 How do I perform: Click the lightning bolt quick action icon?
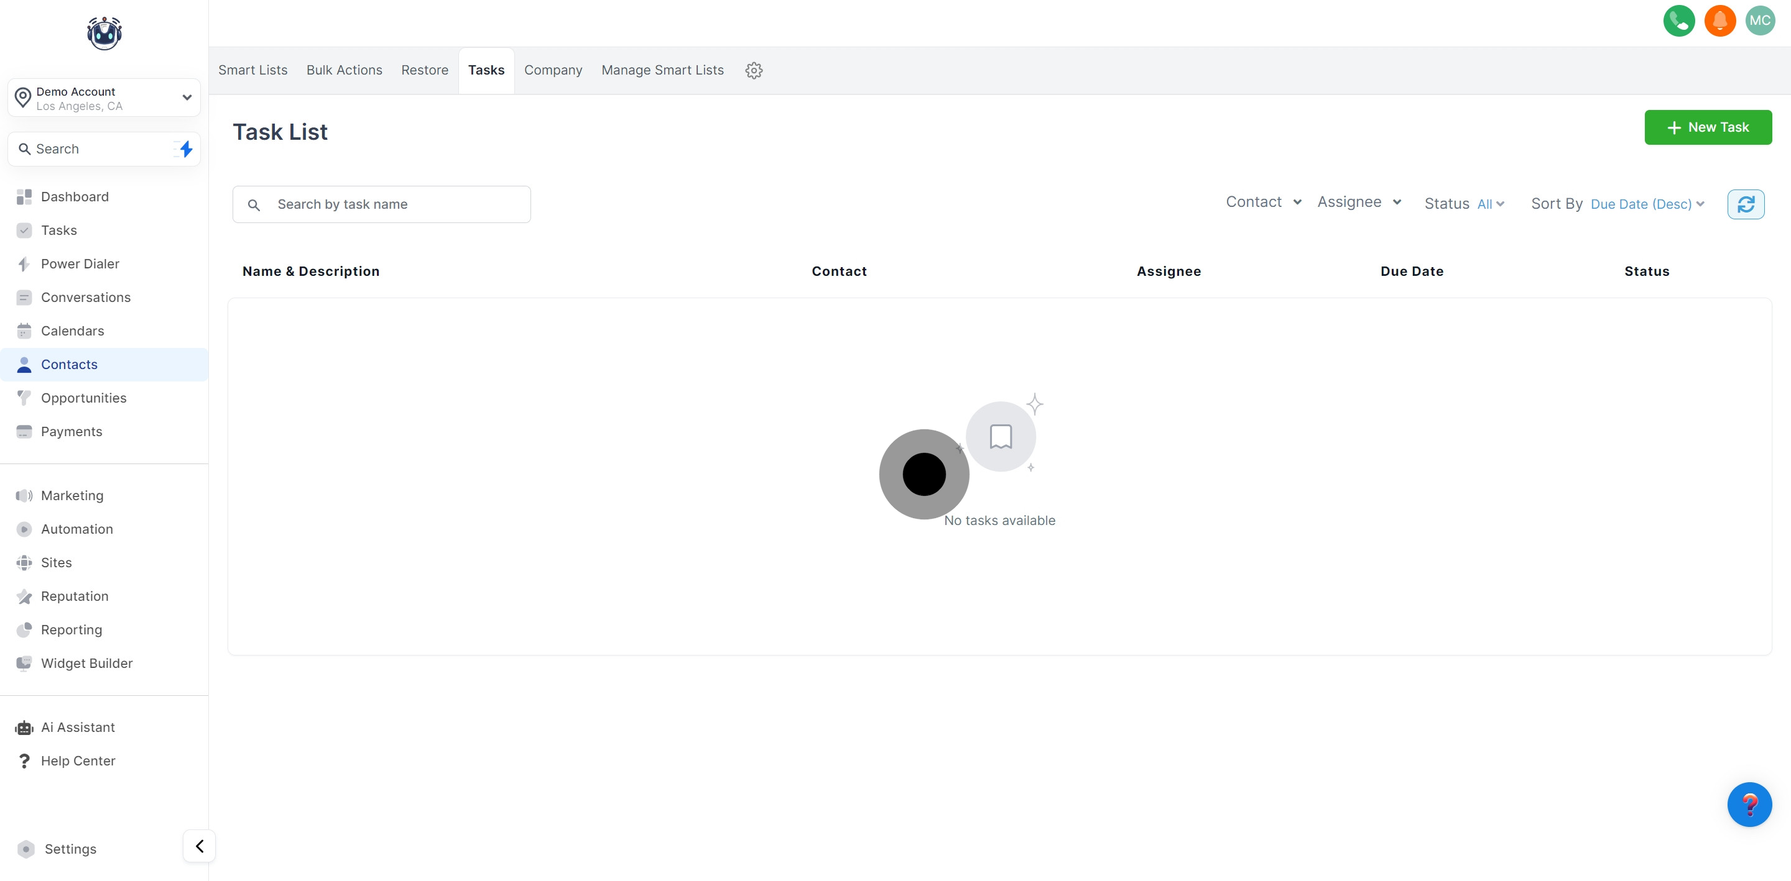tap(185, 148)
